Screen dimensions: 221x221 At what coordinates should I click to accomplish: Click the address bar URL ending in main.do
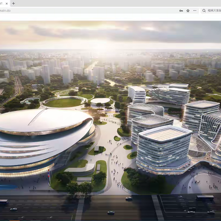pyautogui.click(x=5, y=11)
